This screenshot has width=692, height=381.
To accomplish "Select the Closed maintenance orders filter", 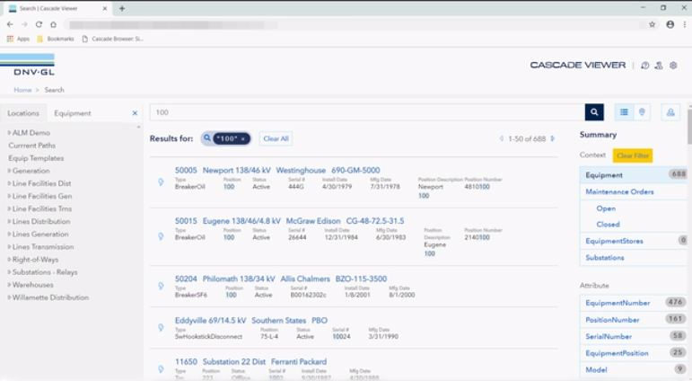I will (608, 225).
